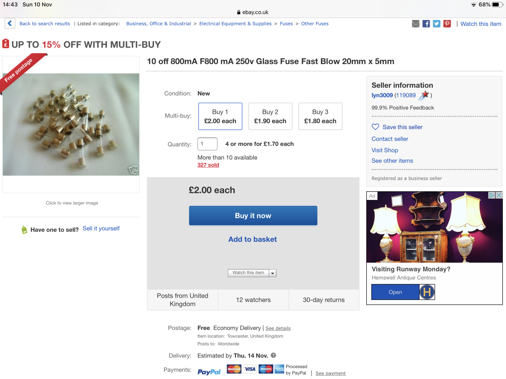Select the Buy 1 multi-buy option
Image resolution: width=506 pixels, height=379 pixels.
[x=220, y=116]
